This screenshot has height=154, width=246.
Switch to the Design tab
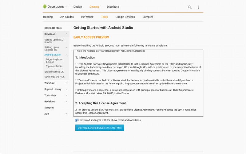click(77, 7)
